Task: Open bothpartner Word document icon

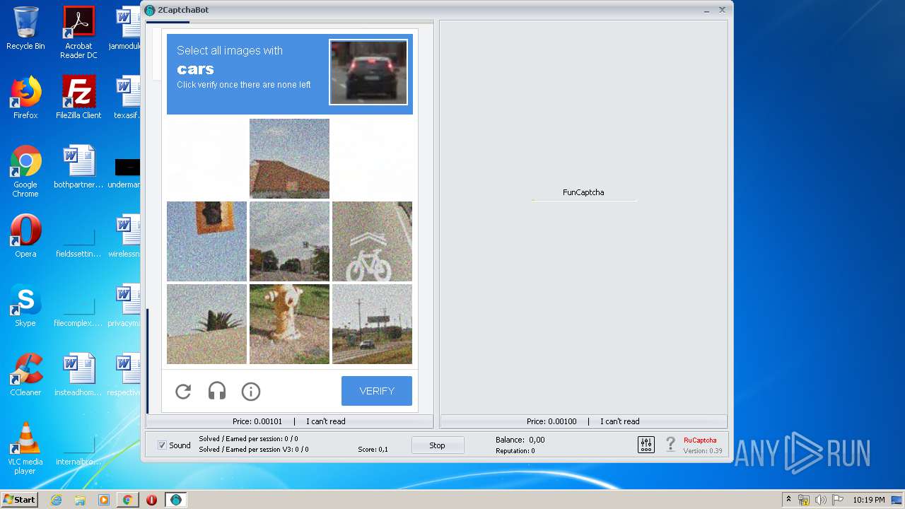Action: 78,167
